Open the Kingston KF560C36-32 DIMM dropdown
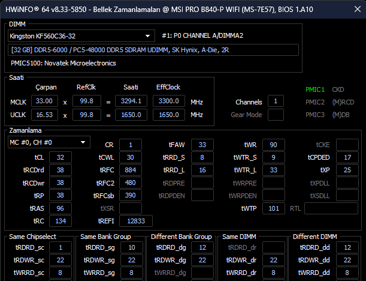 [x=81, y=36]
